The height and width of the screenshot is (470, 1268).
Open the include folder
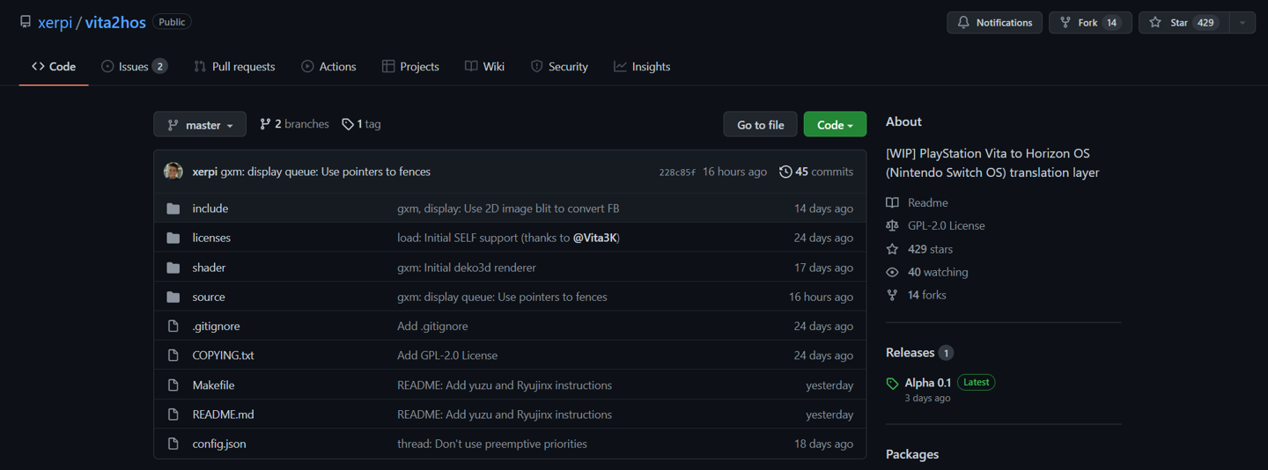(210, 209)
